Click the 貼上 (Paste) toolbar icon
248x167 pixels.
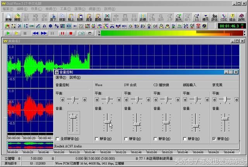[71, 17]
